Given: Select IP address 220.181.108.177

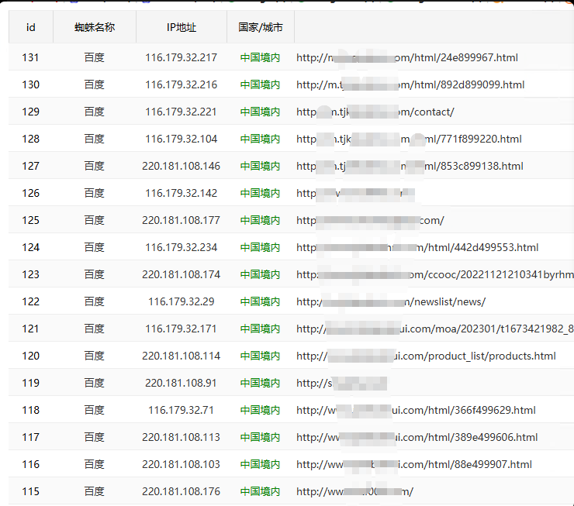Looking at the screenshot, I should [x=182, y=221].
